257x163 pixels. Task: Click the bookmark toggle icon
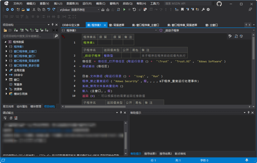182,10
